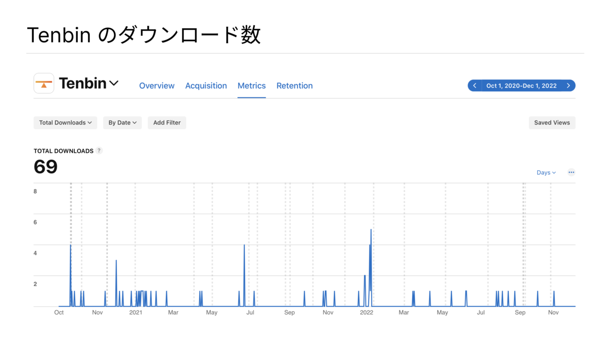This screenshot has width=615, height=346.
Task: Open the Retention tab
Action: click(295, 86)
